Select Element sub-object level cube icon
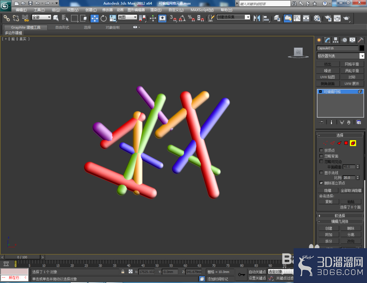This screenshot has width=367, height=283. [353, 143]
